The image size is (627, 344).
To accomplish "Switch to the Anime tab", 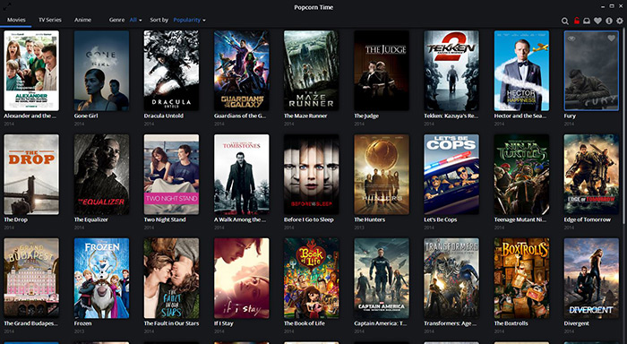I will point(82,20).
